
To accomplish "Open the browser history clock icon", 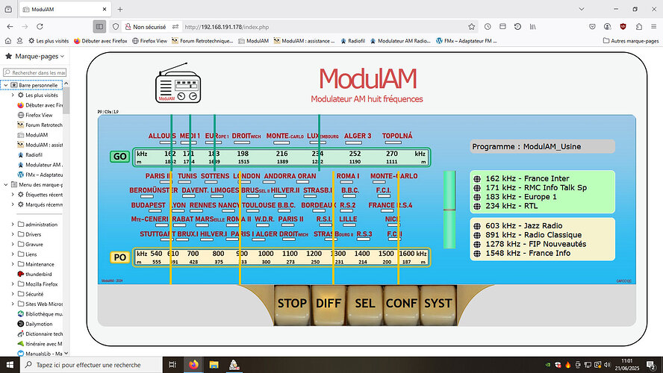I will coord(488,27).
